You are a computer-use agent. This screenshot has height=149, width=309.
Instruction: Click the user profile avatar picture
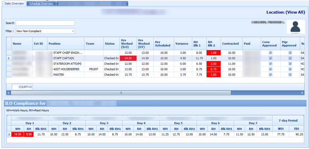click(295, 26)
